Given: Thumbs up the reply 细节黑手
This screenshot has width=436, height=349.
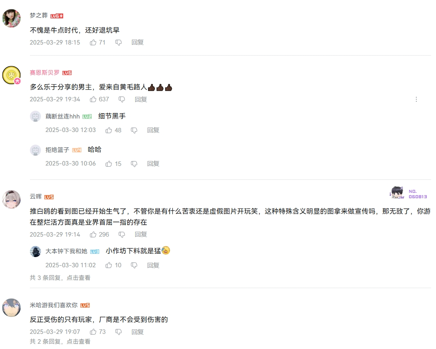Looking at the screenshot, I should coord(109,130).
